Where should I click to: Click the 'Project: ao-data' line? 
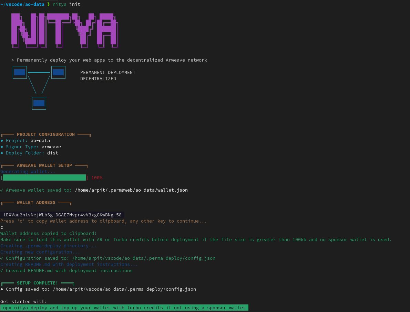25,140
